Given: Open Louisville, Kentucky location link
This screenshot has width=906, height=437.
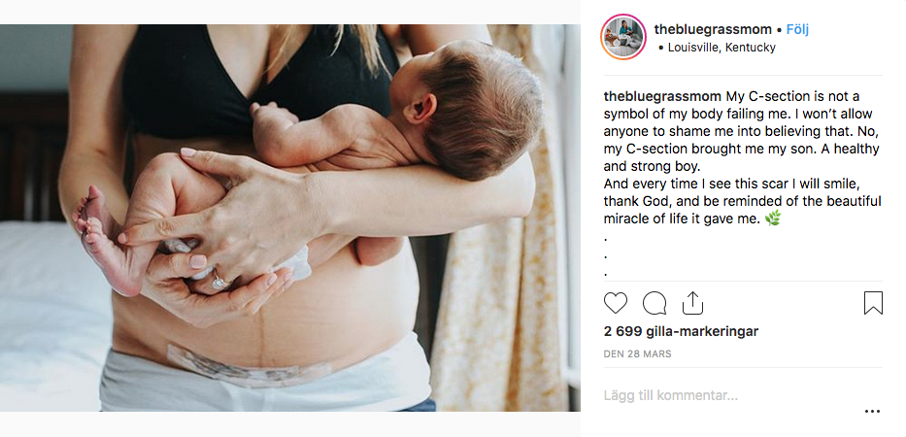Looking at the screenshot, I should coord(721,48).
